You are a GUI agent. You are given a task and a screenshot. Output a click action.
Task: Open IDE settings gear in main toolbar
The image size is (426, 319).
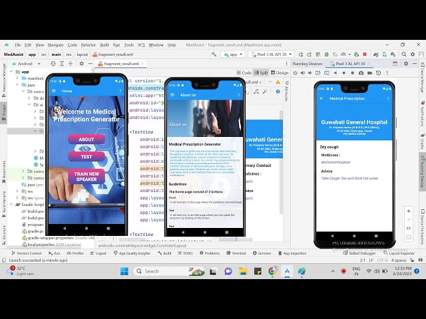pyautogui.click(x=413, y=54)
